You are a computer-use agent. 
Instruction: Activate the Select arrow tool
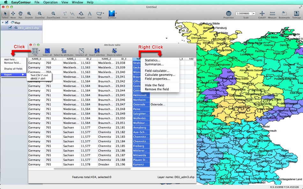click(5, 15)
